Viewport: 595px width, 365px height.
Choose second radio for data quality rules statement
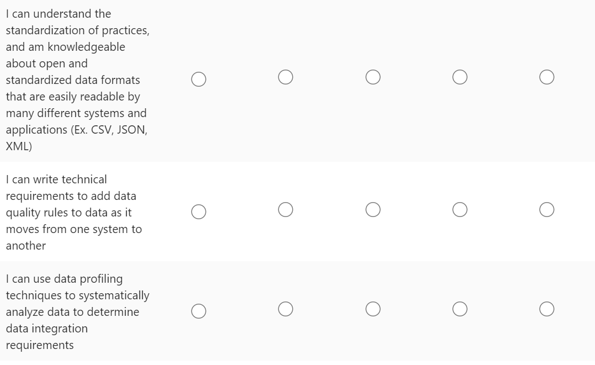click(286, 209)
